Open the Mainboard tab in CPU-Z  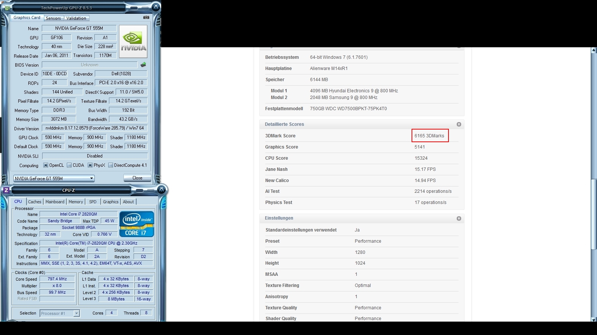(x=55, y=202)
